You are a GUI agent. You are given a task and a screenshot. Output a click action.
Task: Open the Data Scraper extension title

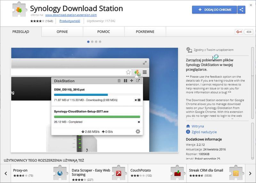coord(91,172)
